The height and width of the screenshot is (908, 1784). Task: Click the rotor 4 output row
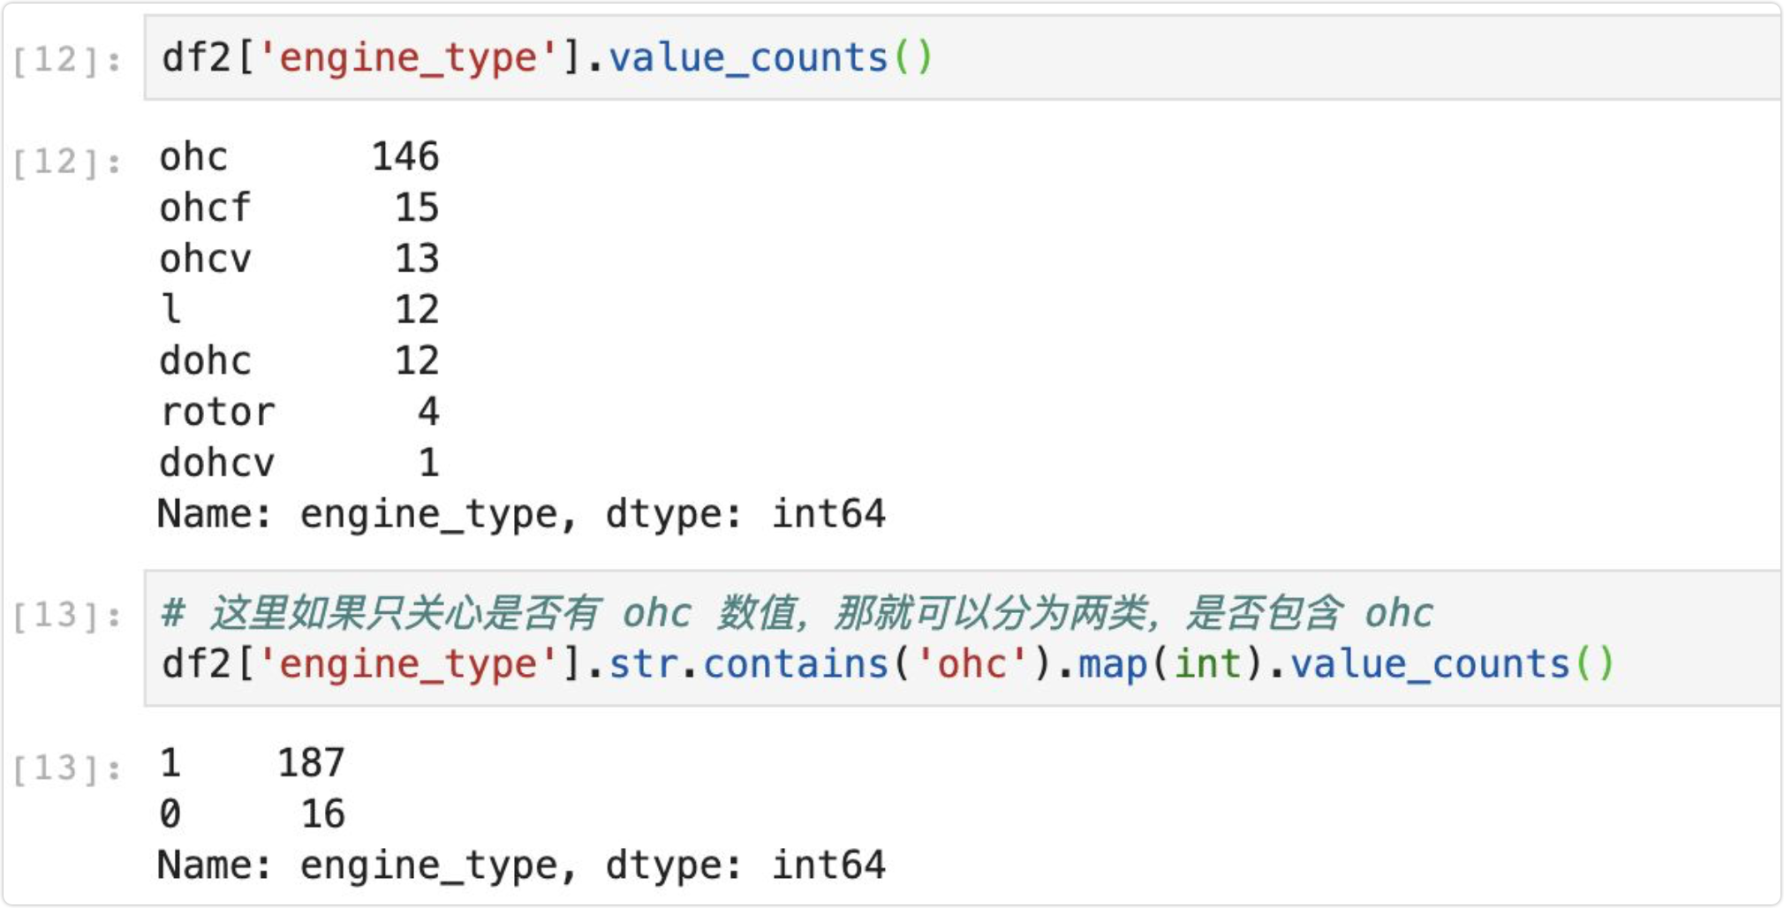click(299, 412)
